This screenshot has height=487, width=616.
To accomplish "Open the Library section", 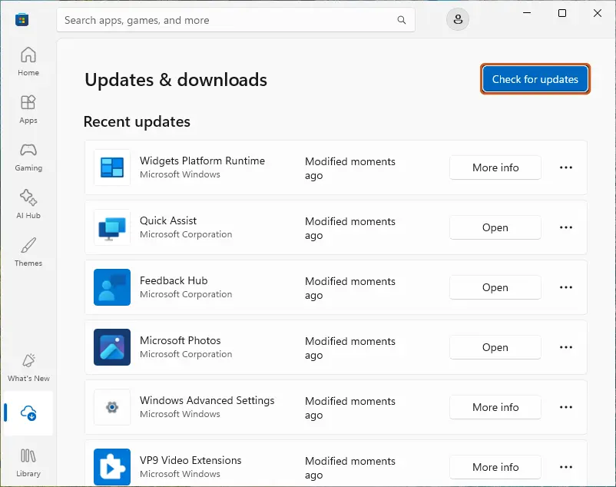I will click(28, 463).
